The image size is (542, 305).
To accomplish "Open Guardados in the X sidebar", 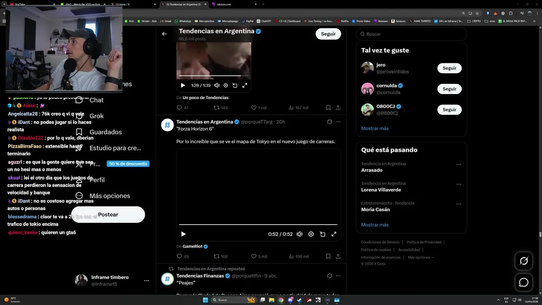I will click(99, 132).
